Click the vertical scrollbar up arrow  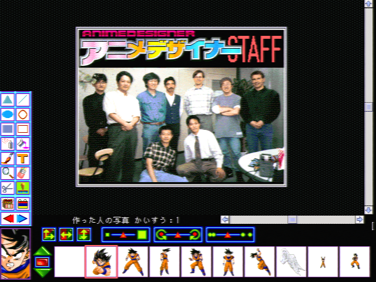point(368,4)
